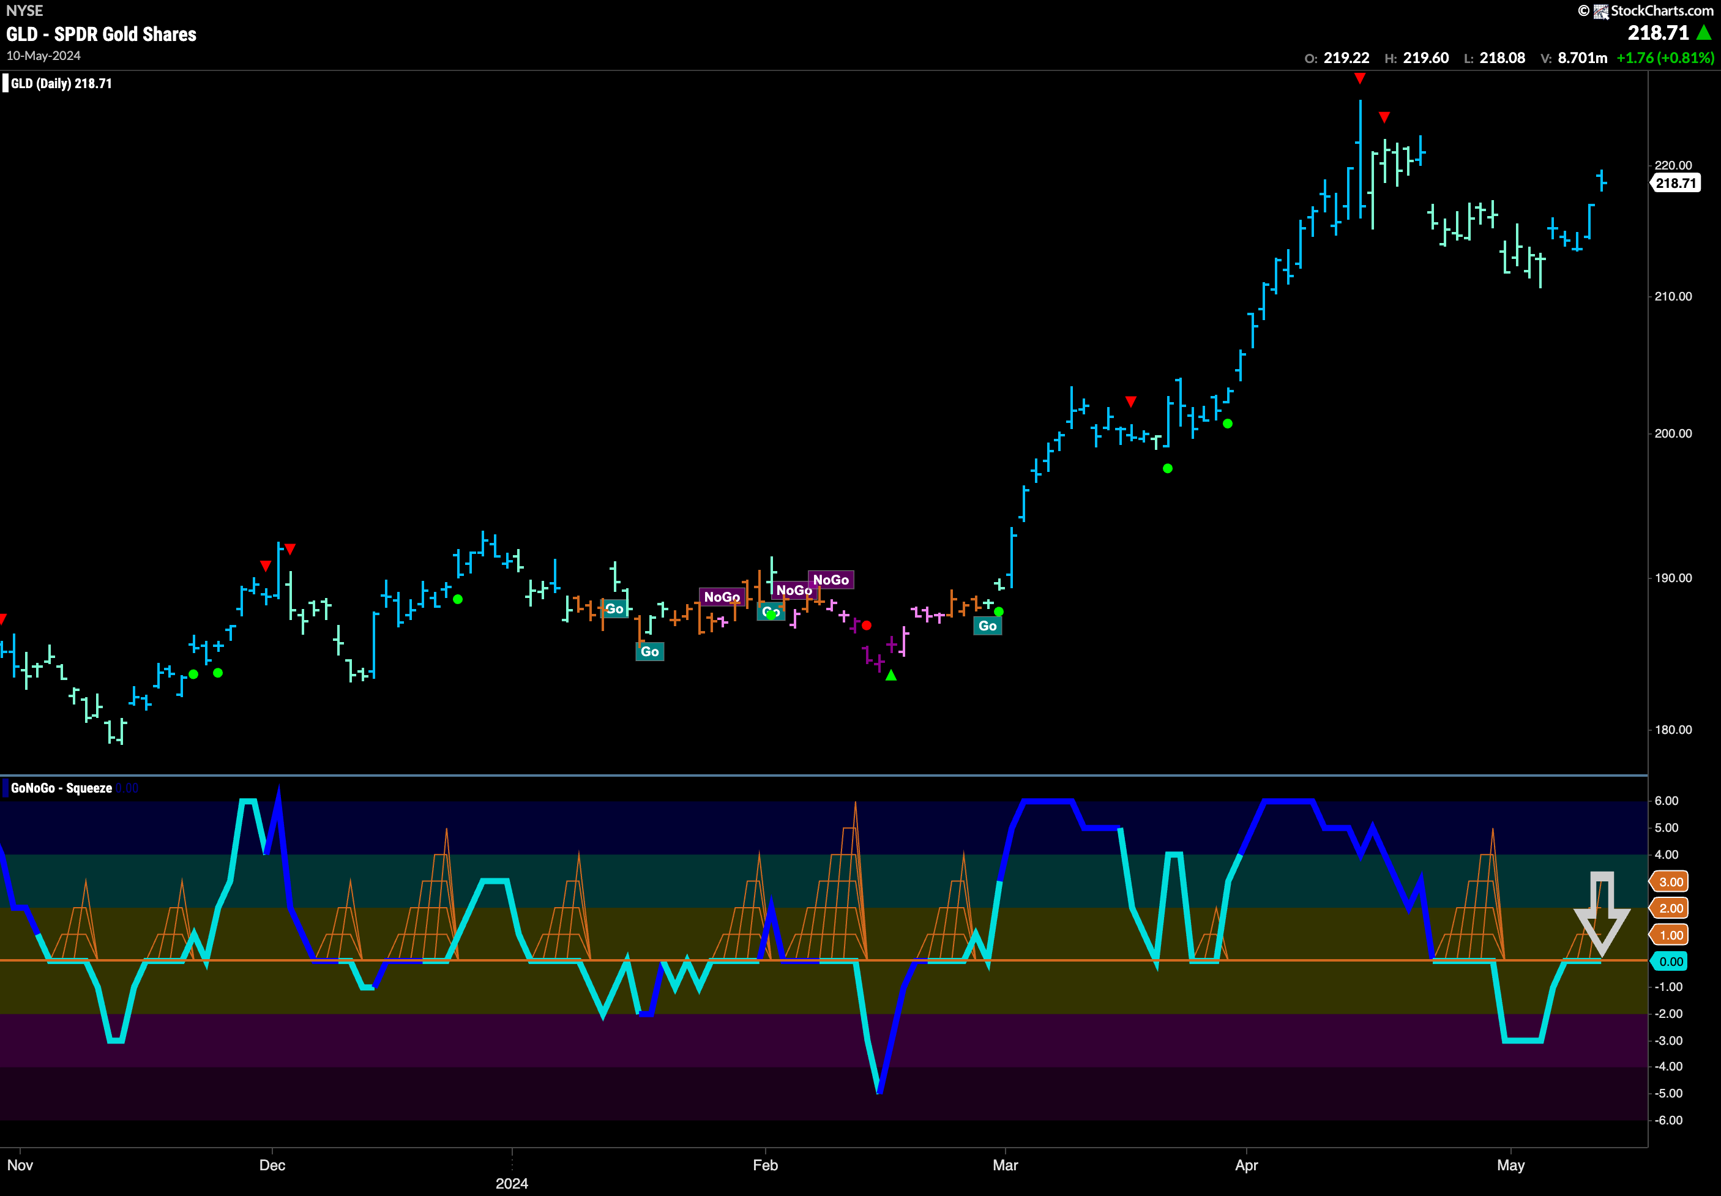Image resolution: width=1721 pixels, height=1196 pixels.
Task: Click the leftmost NoGo label in late January
Action: pyautogui.click(x=722, y=597)
